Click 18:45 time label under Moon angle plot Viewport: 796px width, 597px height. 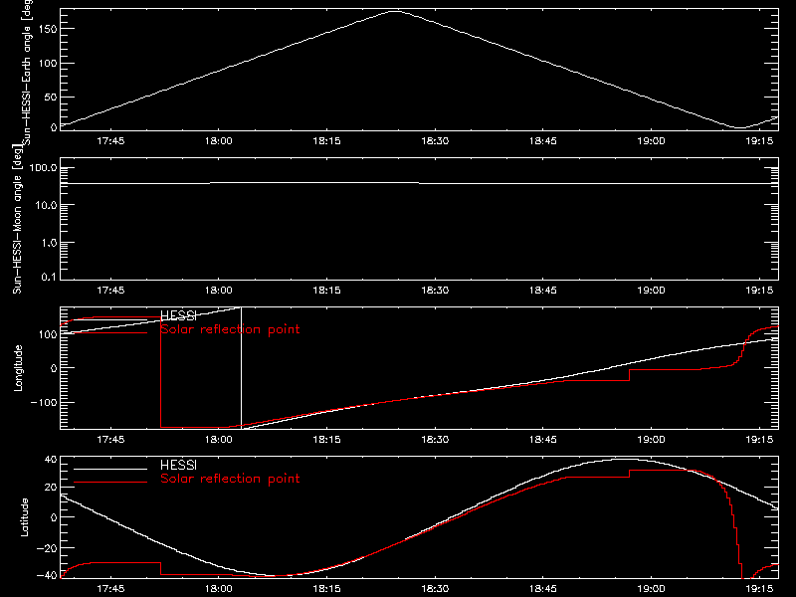[x=543, y=291]
